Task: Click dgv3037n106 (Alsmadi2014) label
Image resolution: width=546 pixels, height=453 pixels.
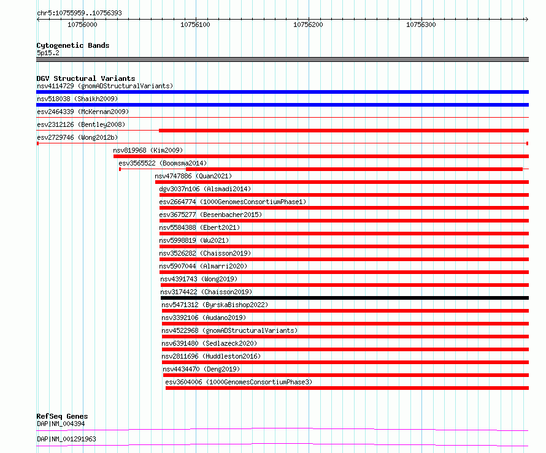Action: pyautogui.click(x=205, y=189)
